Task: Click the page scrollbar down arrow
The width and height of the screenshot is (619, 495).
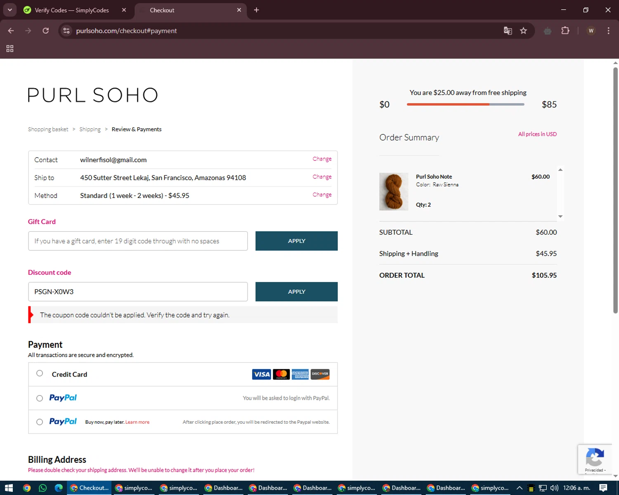Action: pyautogui.click(x=615, y=476)
